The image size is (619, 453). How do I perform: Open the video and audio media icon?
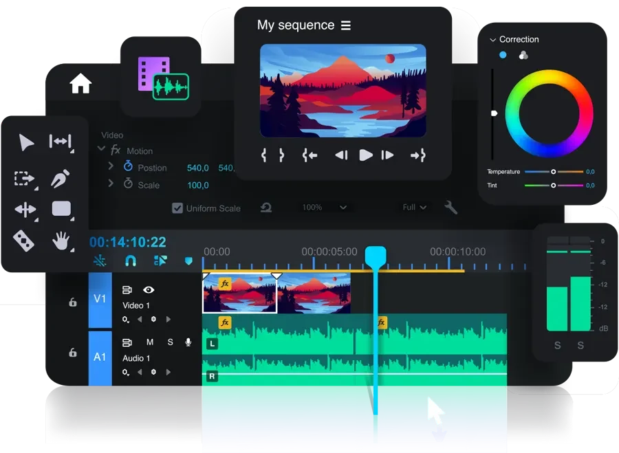(x=163, y=78)
